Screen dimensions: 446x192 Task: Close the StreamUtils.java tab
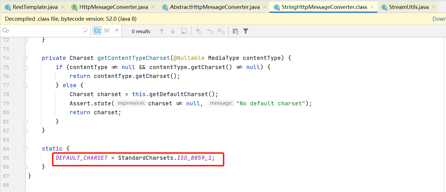tap(434, 7)
